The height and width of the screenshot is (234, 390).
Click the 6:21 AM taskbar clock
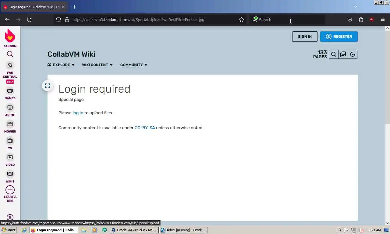(x=374, y=230)
